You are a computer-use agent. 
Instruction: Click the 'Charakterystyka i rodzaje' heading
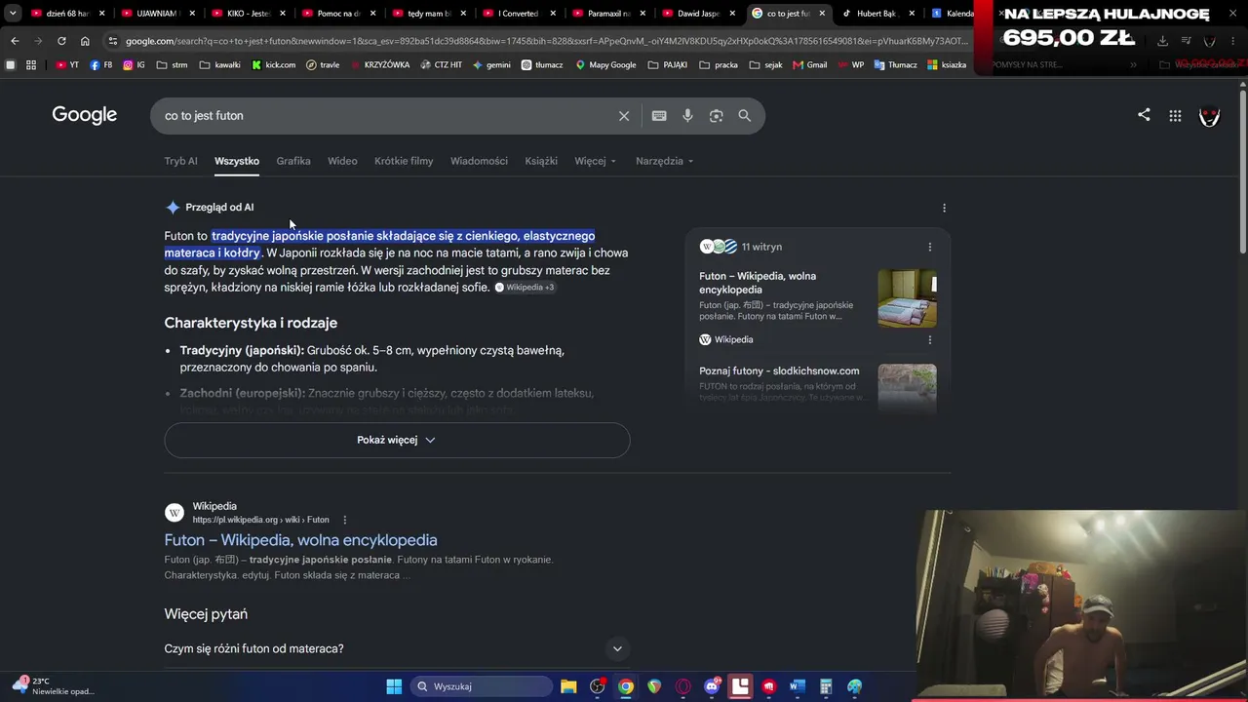pos(251,323)
